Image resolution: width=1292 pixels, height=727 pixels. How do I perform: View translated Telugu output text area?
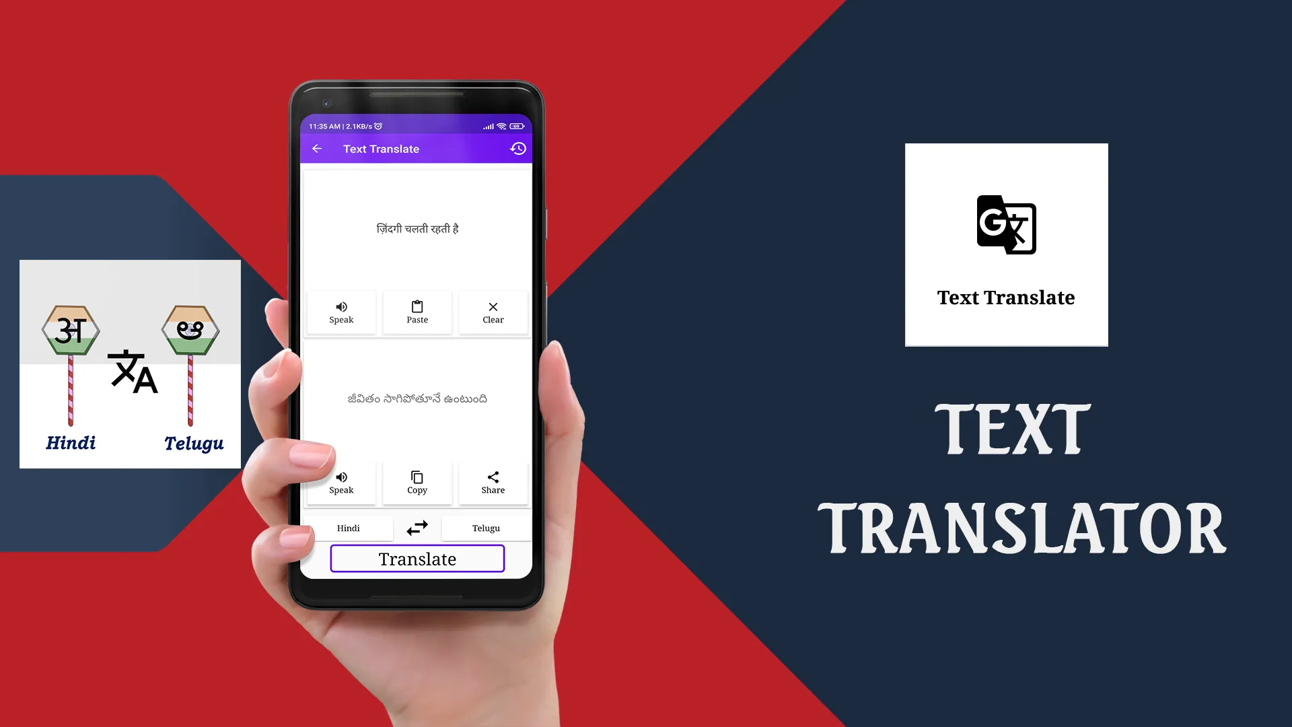tap(417, 398)
